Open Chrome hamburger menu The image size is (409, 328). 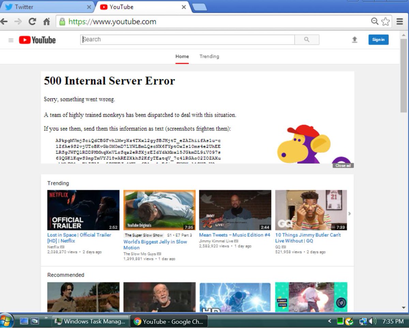tap(400, 22)
